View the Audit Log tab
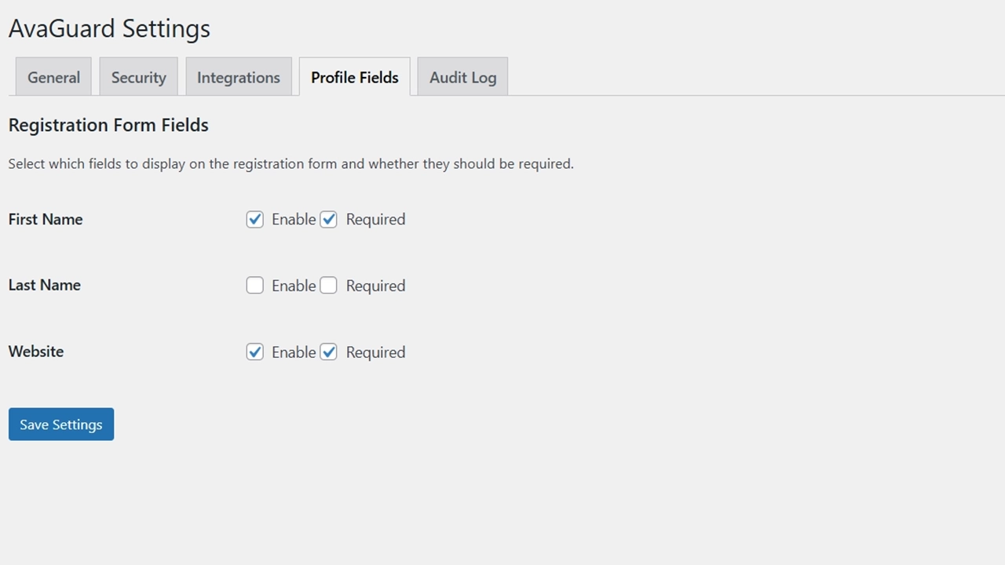Screen dimensions: 1005x565 click(462, 77)
